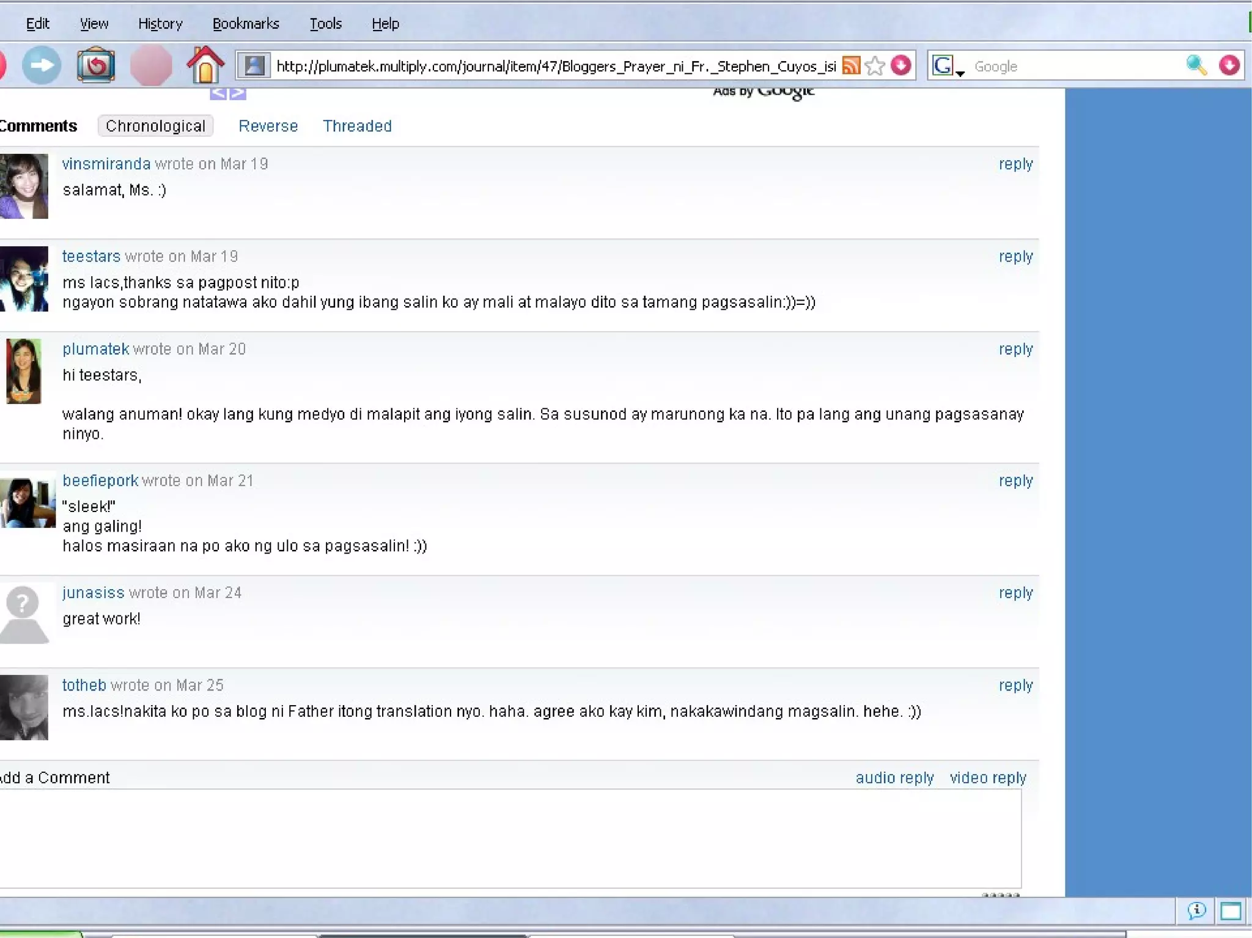This screenshot has width=1252, height=938.
Task: Click the video reply link
Action: (x=987, y=778)
